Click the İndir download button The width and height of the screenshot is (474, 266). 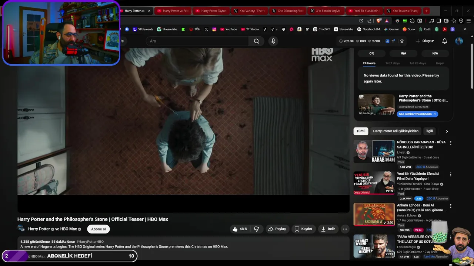click(328, 229)
